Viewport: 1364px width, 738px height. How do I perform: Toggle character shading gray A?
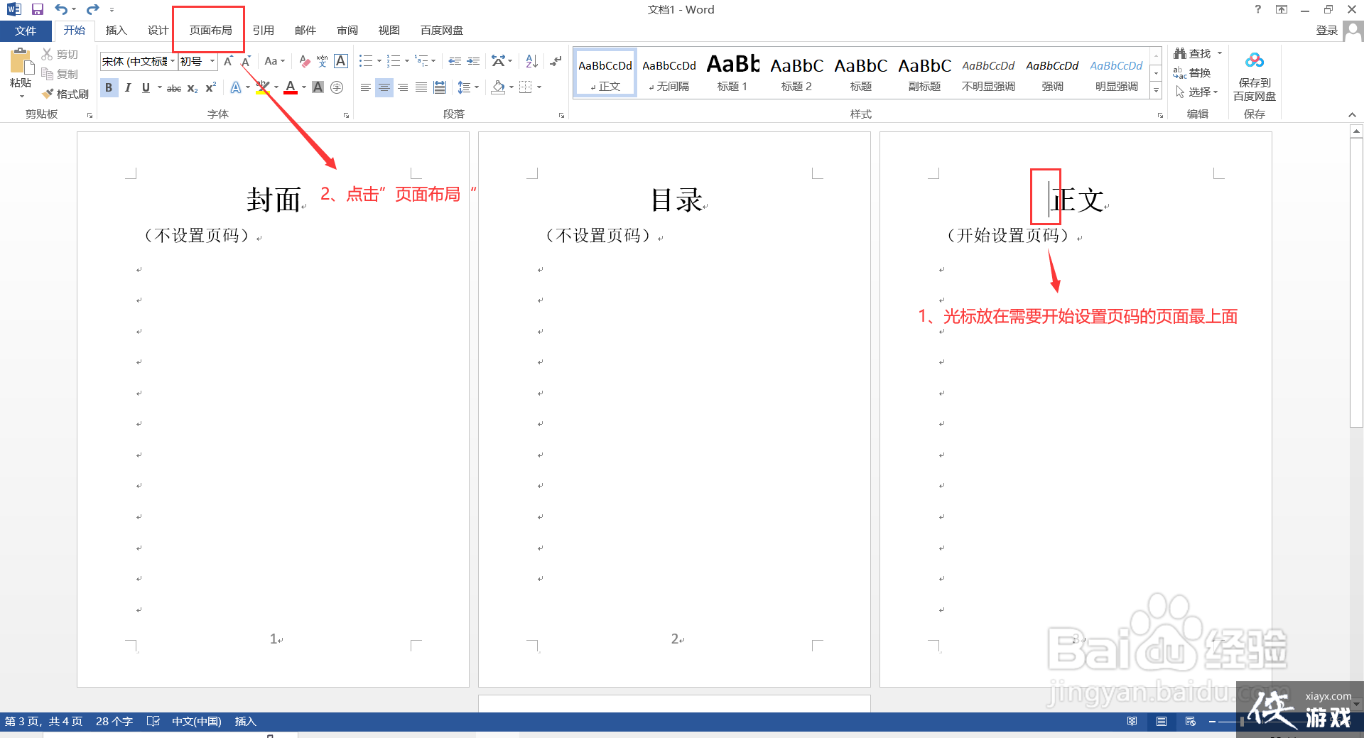(318, 87)
